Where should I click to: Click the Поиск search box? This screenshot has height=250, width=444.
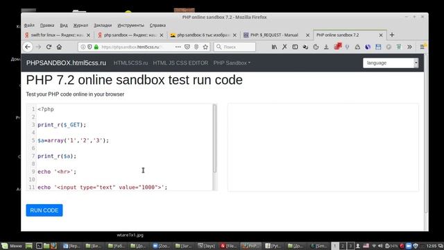(234, 47)
